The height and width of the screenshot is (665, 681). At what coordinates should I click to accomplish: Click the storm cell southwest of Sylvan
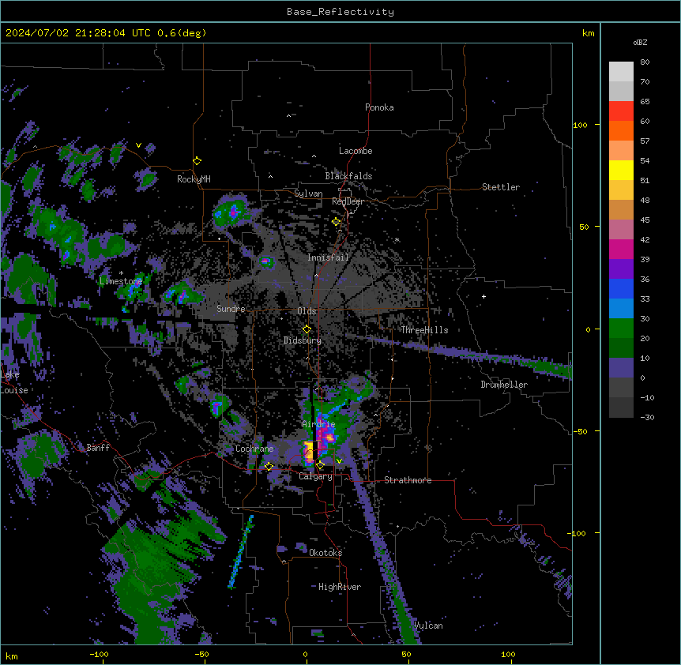[232, 212]
